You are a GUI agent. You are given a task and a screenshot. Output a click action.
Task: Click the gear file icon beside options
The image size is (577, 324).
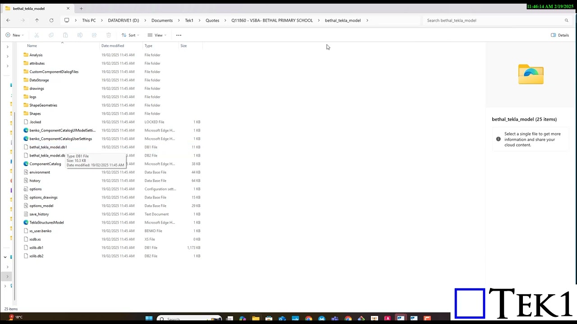26,189
